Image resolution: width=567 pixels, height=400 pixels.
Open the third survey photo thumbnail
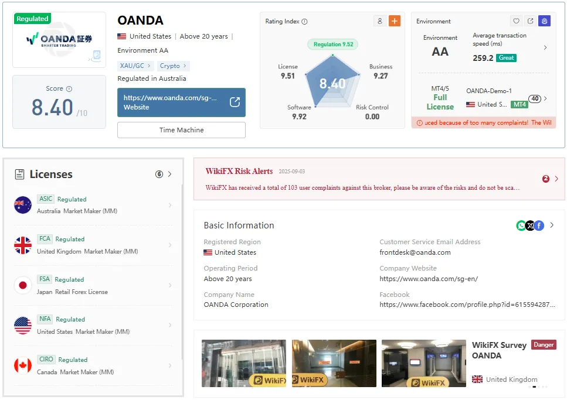pos(424,363)
